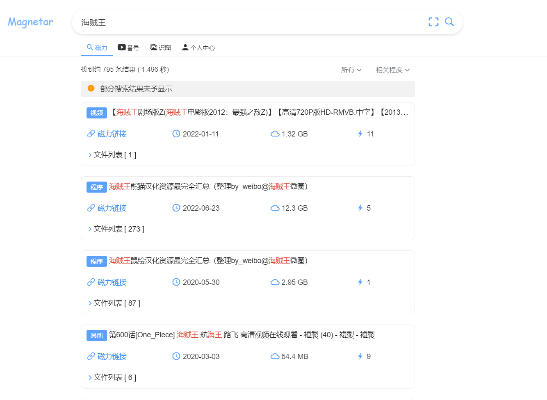Click the lightning icon showing 11 seeds

coord(360,134)
